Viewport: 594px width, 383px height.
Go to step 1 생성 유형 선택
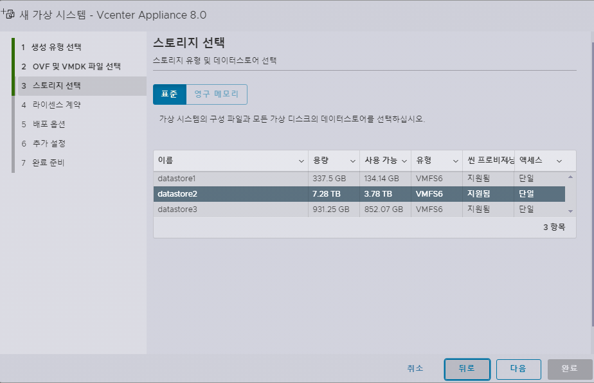[56, 47]
